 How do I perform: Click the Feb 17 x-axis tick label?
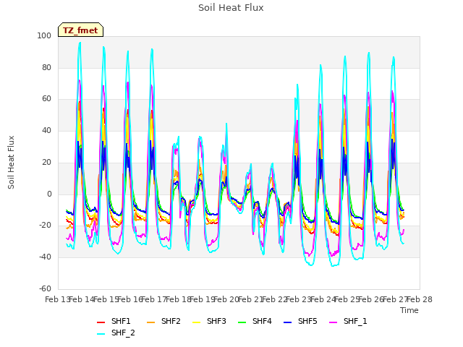coord(154,299)
